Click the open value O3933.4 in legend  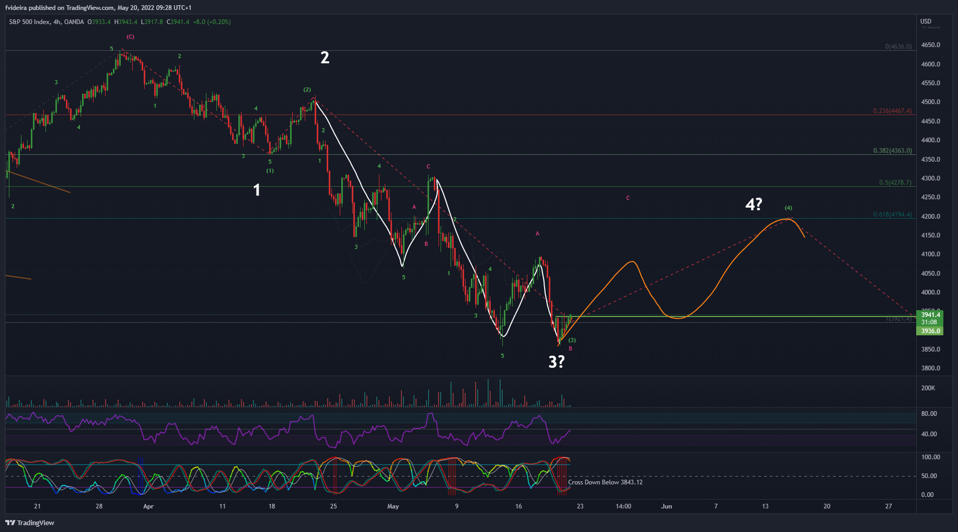click(x=99, y=22)
